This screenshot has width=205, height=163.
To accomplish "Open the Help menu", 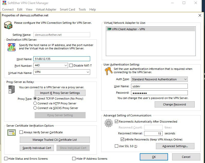I will pos(92,9).
